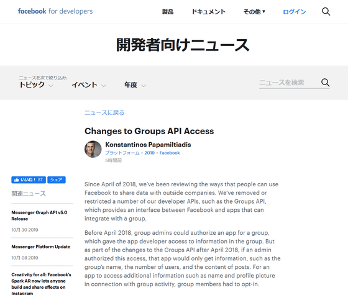Image resolution: width=348 pixels, height=295 pixels.
Task: Open Creativity for all Spark AR article
Action: [41, 284]
